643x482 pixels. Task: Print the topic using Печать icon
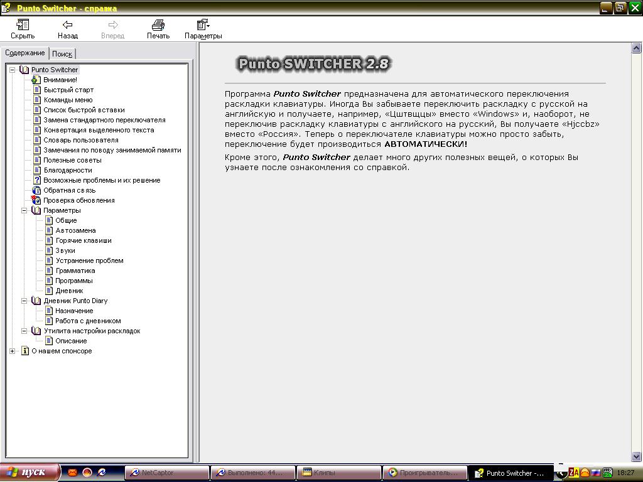tap(158, 25)
